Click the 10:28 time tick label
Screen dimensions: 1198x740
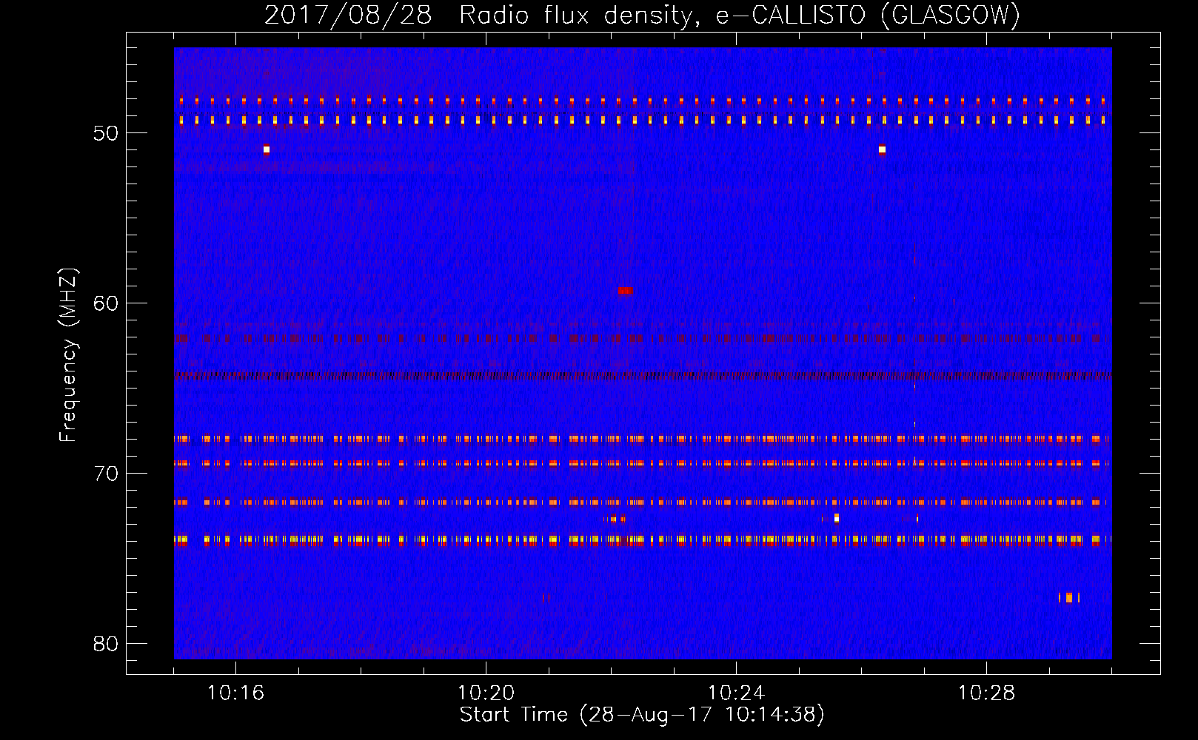coord(986,693)
